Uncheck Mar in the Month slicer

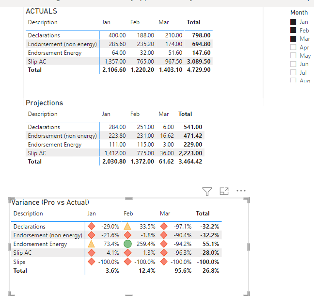[293, 39]
